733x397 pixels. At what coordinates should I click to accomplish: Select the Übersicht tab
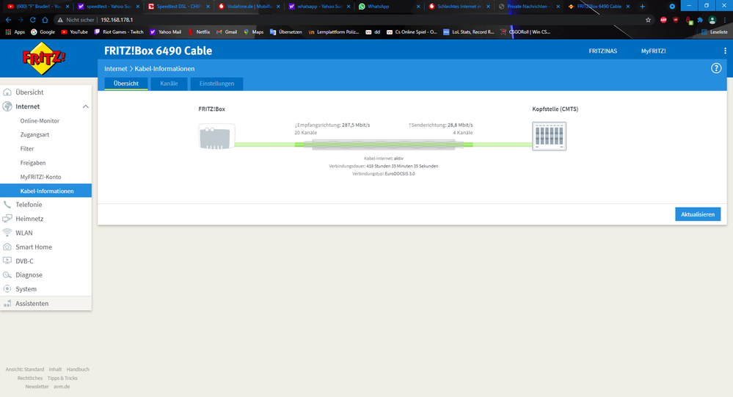(126, 84)
